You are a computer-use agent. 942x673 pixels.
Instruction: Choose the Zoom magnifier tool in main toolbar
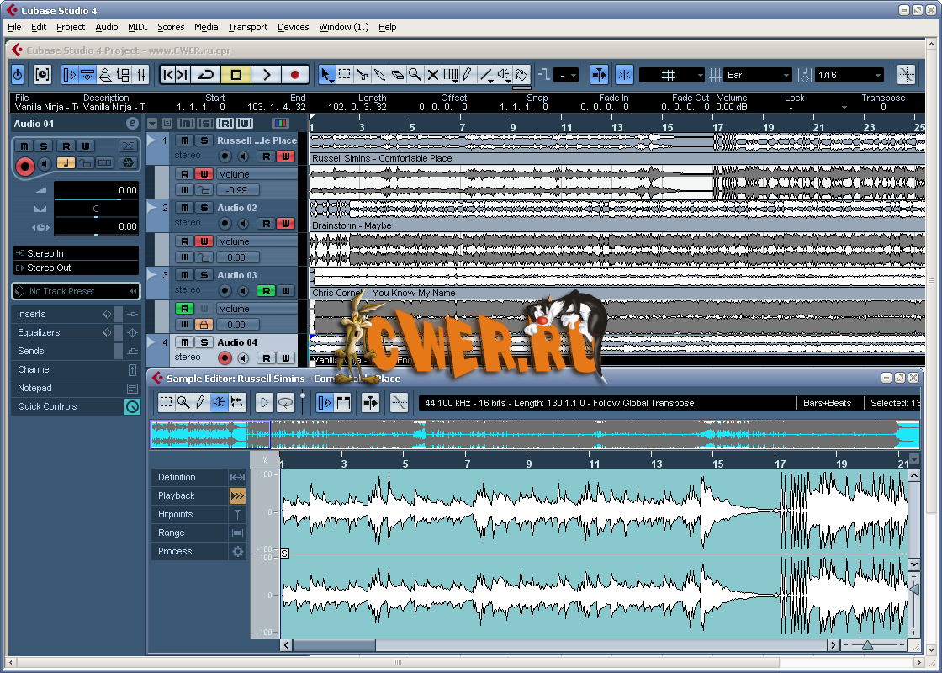coord(415,75)
